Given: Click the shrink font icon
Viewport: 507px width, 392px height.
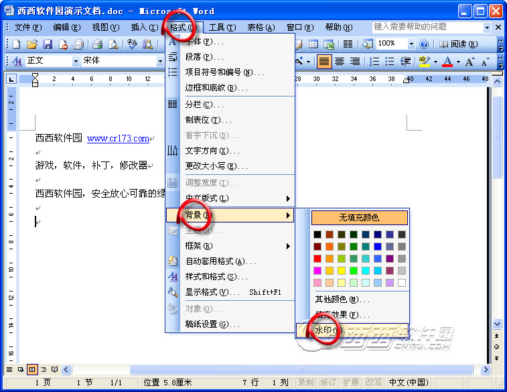Looking at the screenshot, I should pos(486,61).
